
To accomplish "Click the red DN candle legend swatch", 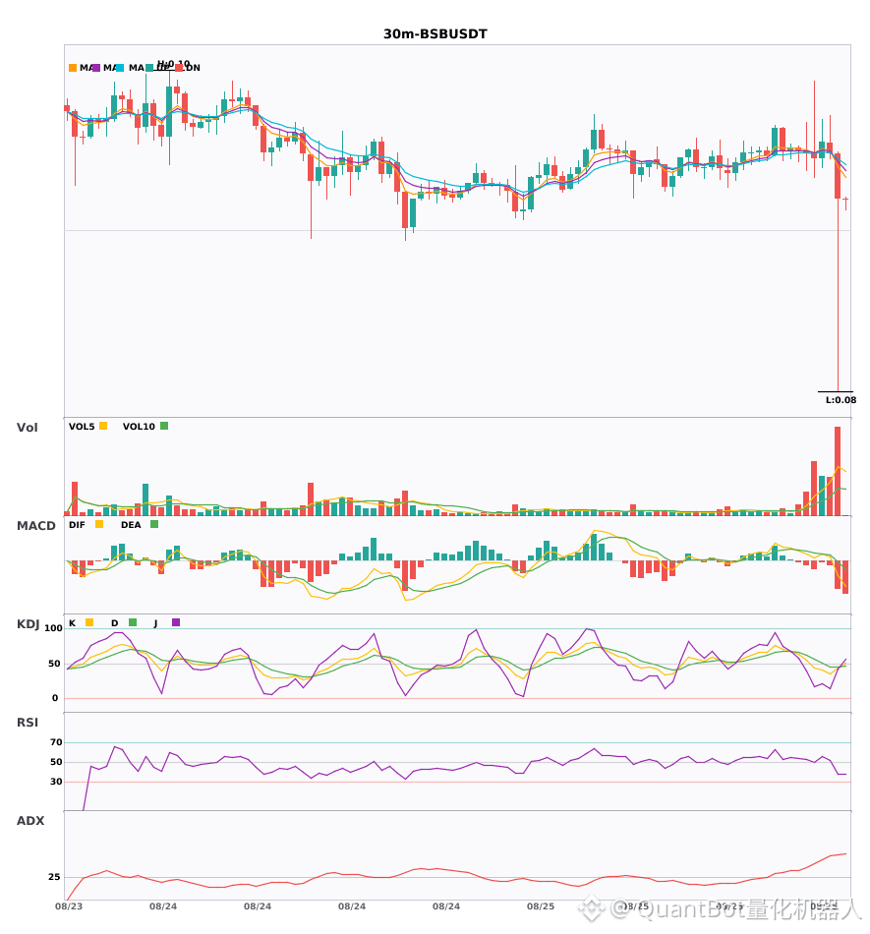I will (x=179, y=68).
